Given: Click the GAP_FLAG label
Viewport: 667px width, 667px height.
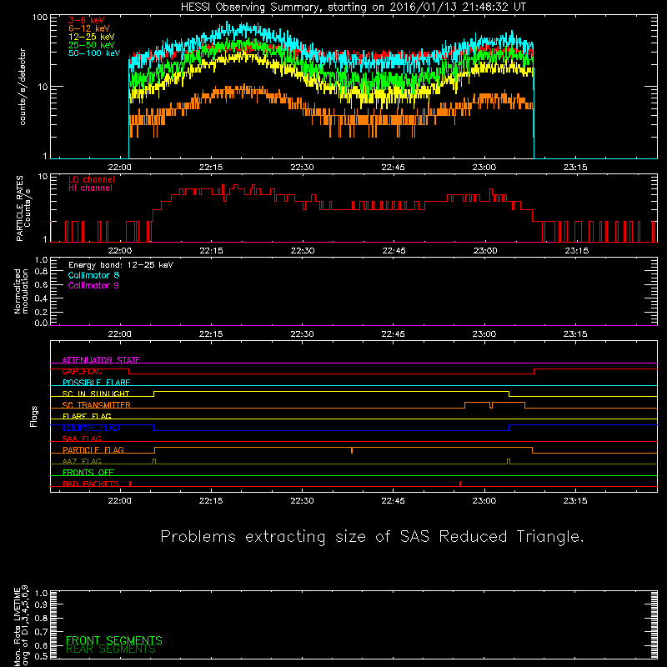Looking at the screenshot, I should click(x=82, y=371).
